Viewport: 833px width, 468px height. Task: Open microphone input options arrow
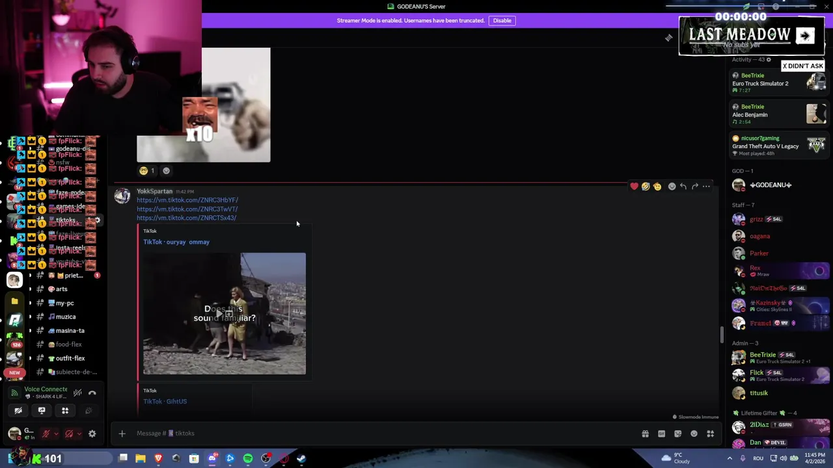pyautogui.click(x=56, y=434)
